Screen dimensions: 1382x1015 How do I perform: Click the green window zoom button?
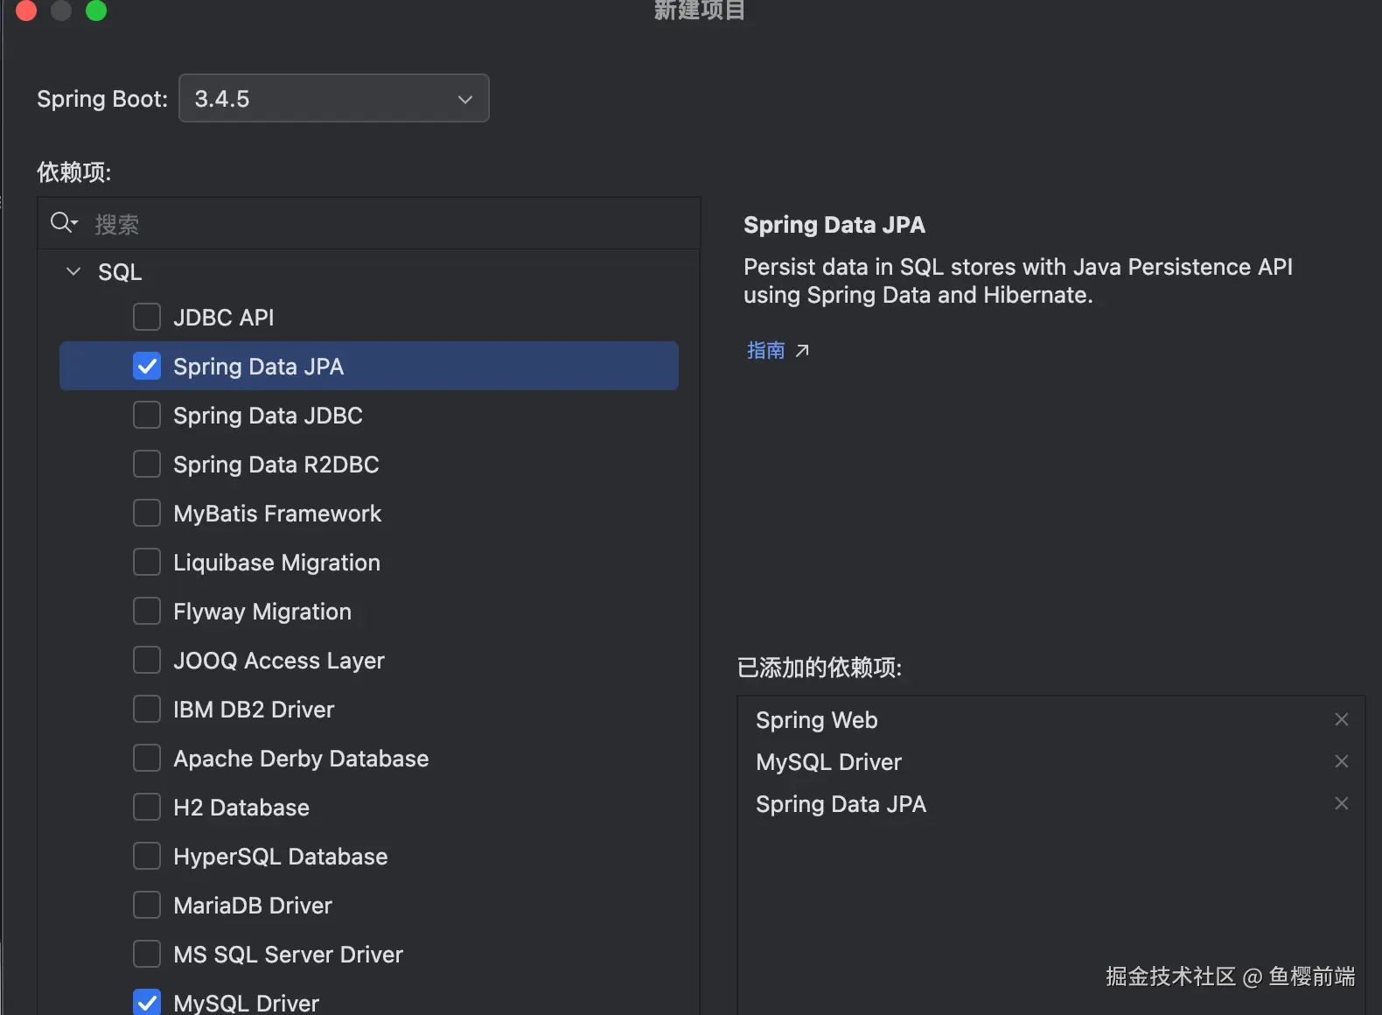click(x=96, y=10)
